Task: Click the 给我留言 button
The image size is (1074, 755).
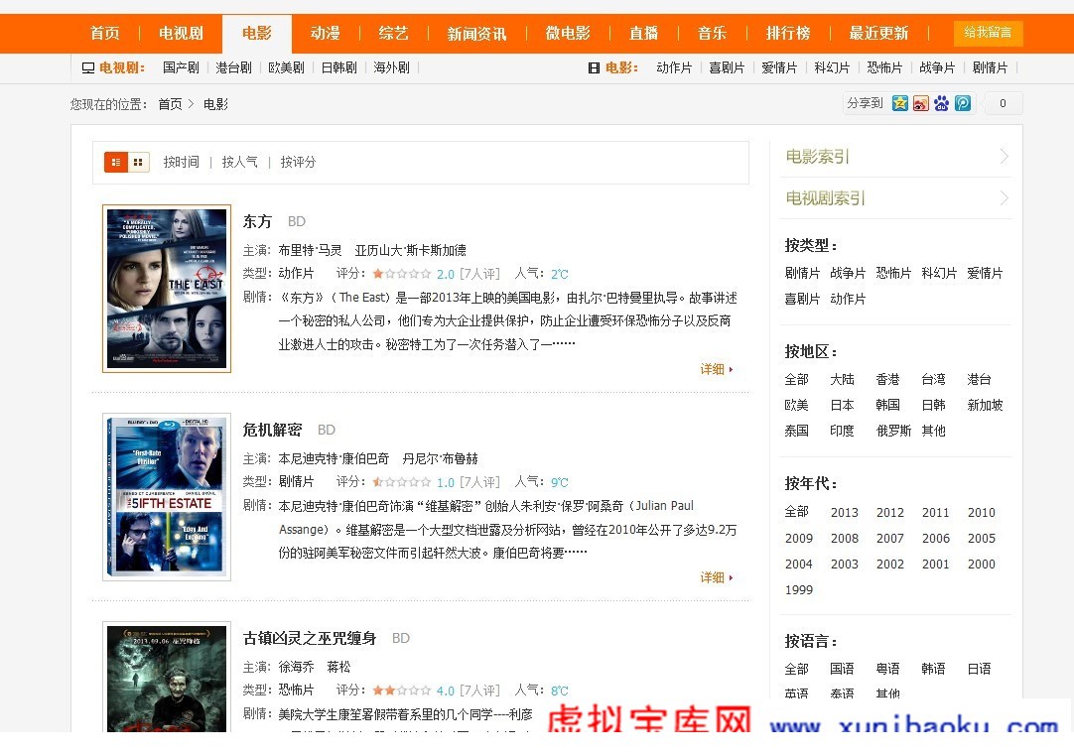Action: click(988, 33)
